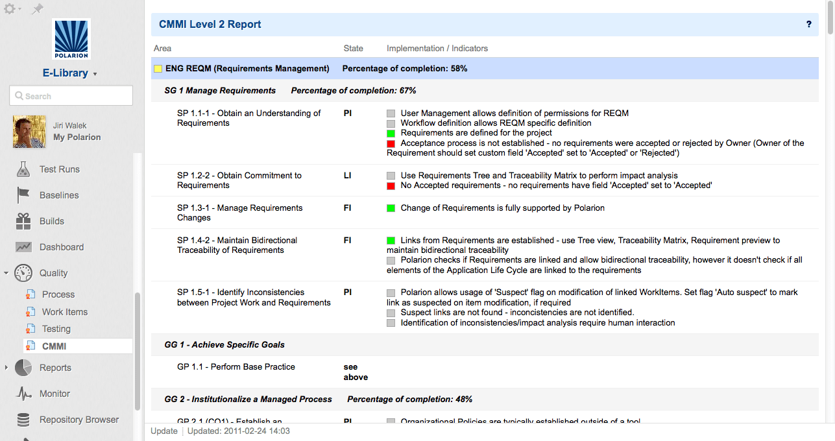Viewport: 835px width, 441px height.
Task: Click 'GP 1.1 - Perform Base Practice'
Action: (236, 367)
